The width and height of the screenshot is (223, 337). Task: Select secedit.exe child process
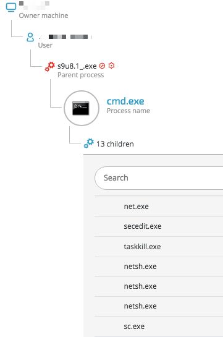point(159,226)
